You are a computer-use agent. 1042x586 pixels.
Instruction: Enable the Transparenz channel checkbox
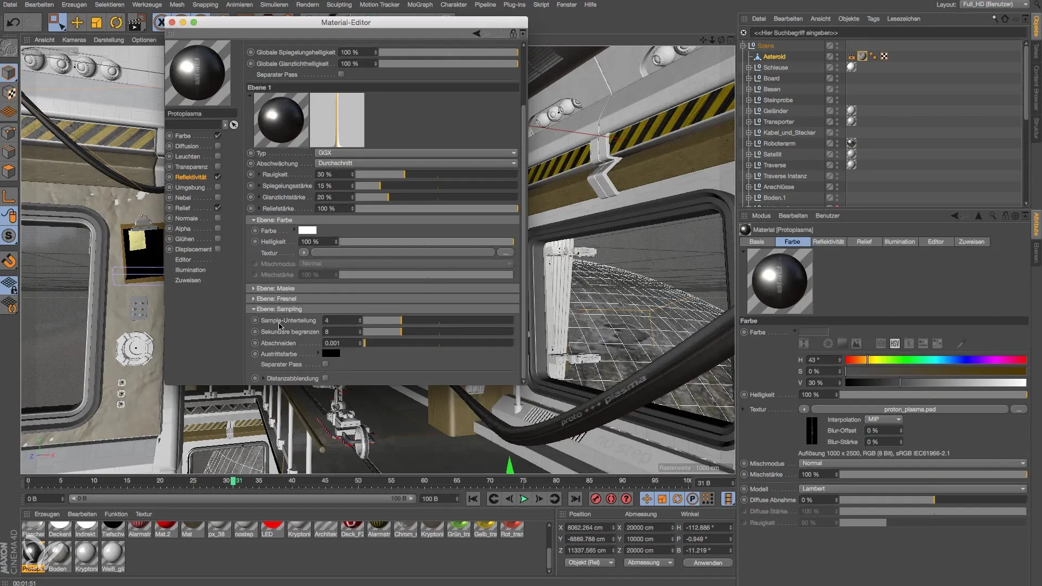click(218, 167)
